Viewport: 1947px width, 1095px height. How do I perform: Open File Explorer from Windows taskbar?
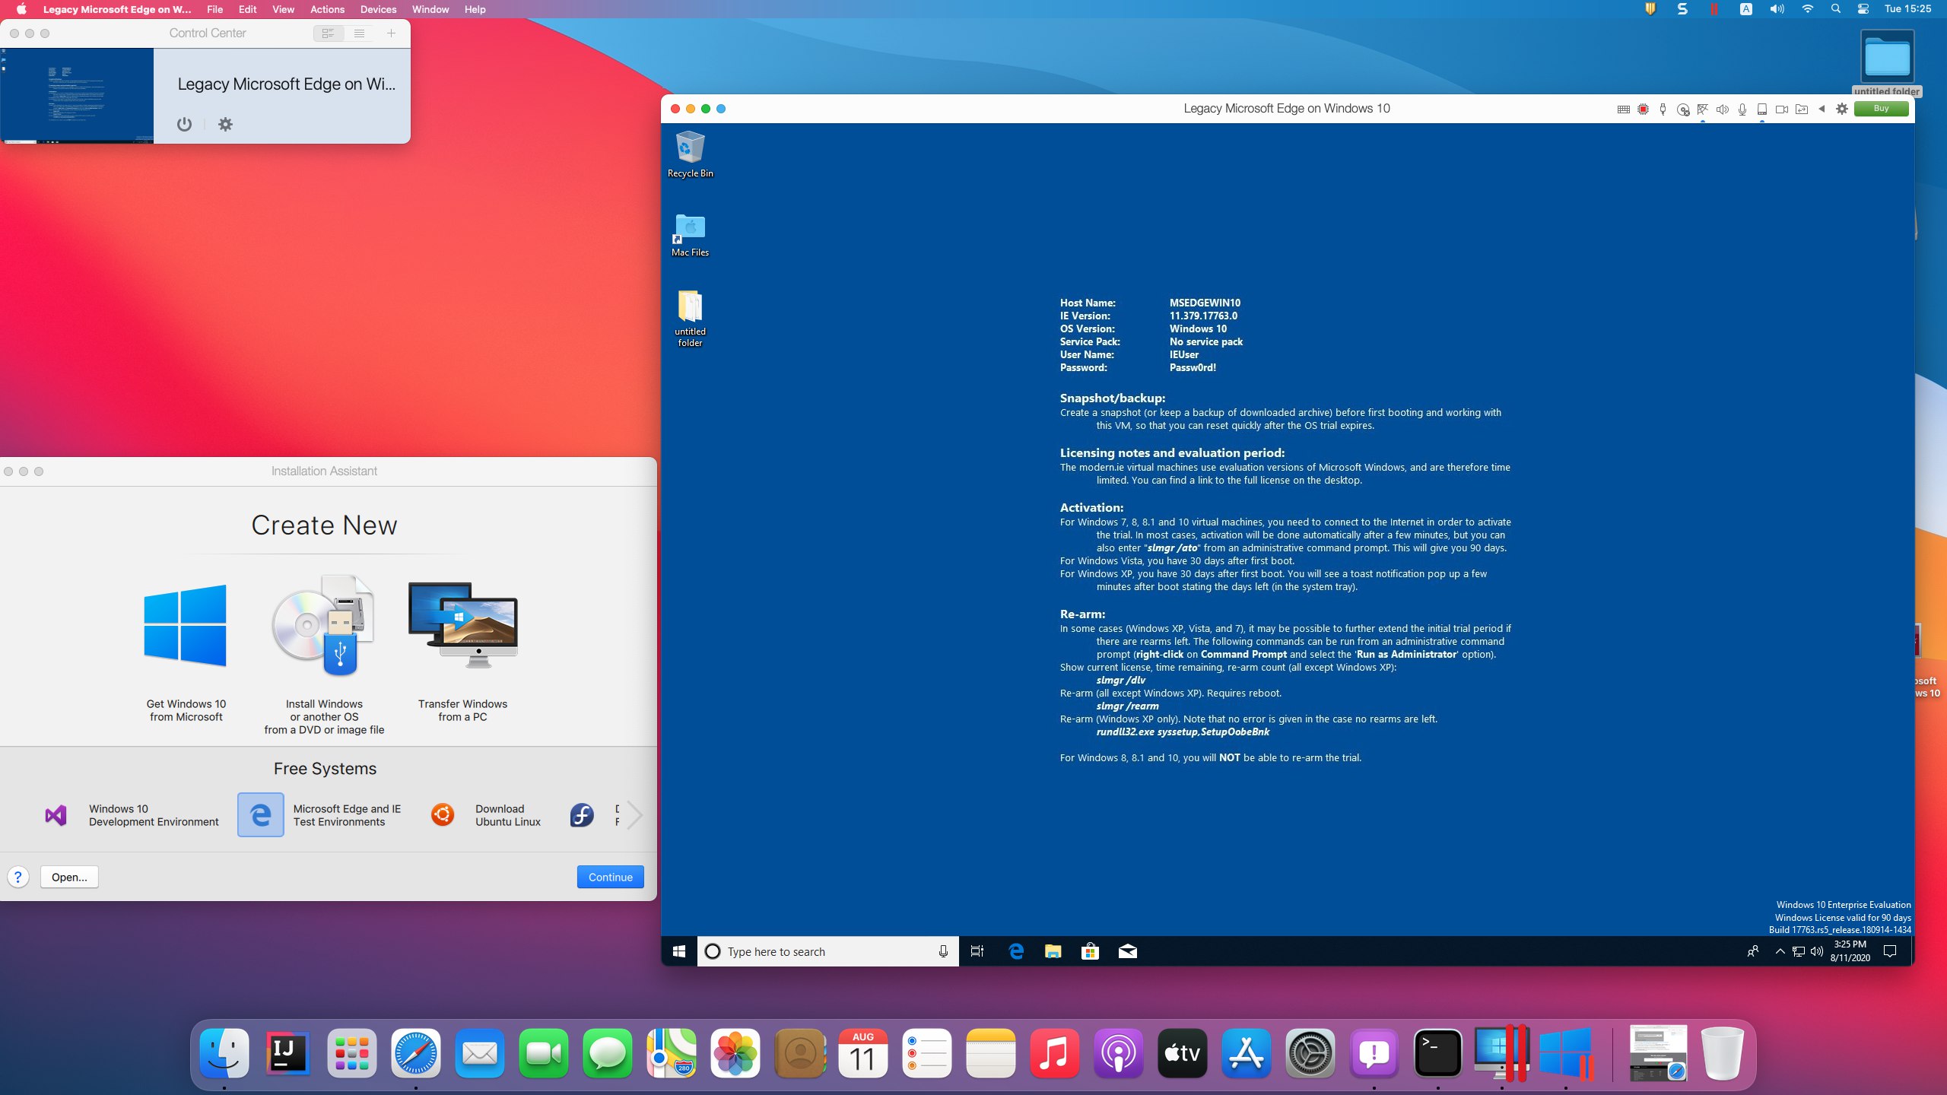point(1053,951)
